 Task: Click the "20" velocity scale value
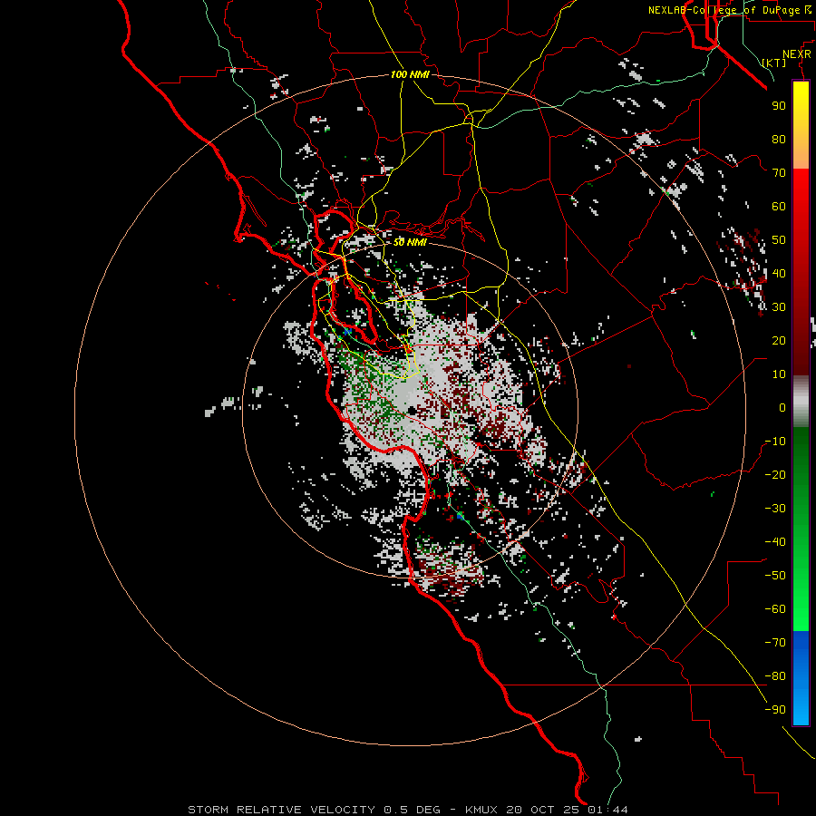[x=779, y=341]
